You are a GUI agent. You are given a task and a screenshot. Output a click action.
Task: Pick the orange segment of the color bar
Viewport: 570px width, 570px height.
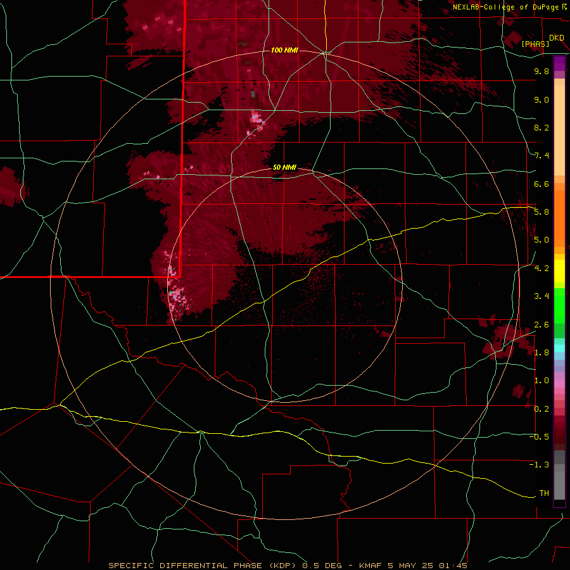pyautogui.click(x=559, y=218)
